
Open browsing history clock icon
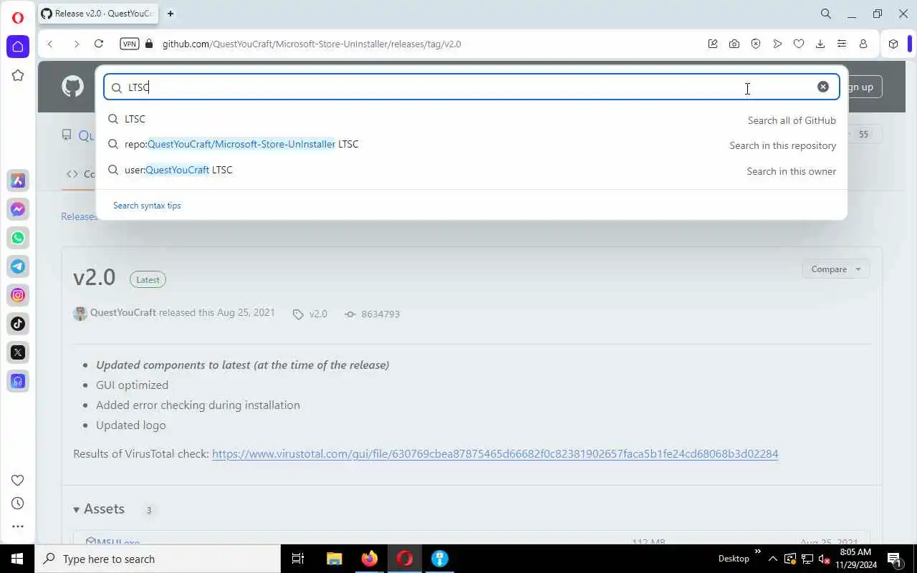(18, 504)
